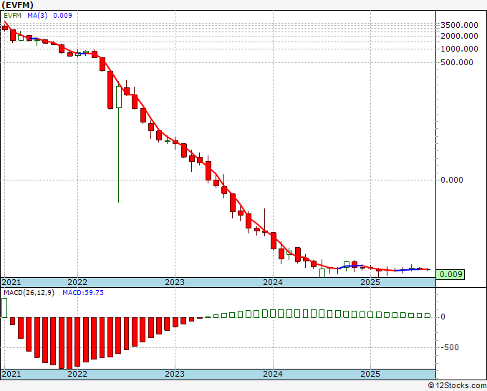This screenshot has width=487, height=391.
Task: Click 2025 on the price chart timeline
Action: (370, 282)
